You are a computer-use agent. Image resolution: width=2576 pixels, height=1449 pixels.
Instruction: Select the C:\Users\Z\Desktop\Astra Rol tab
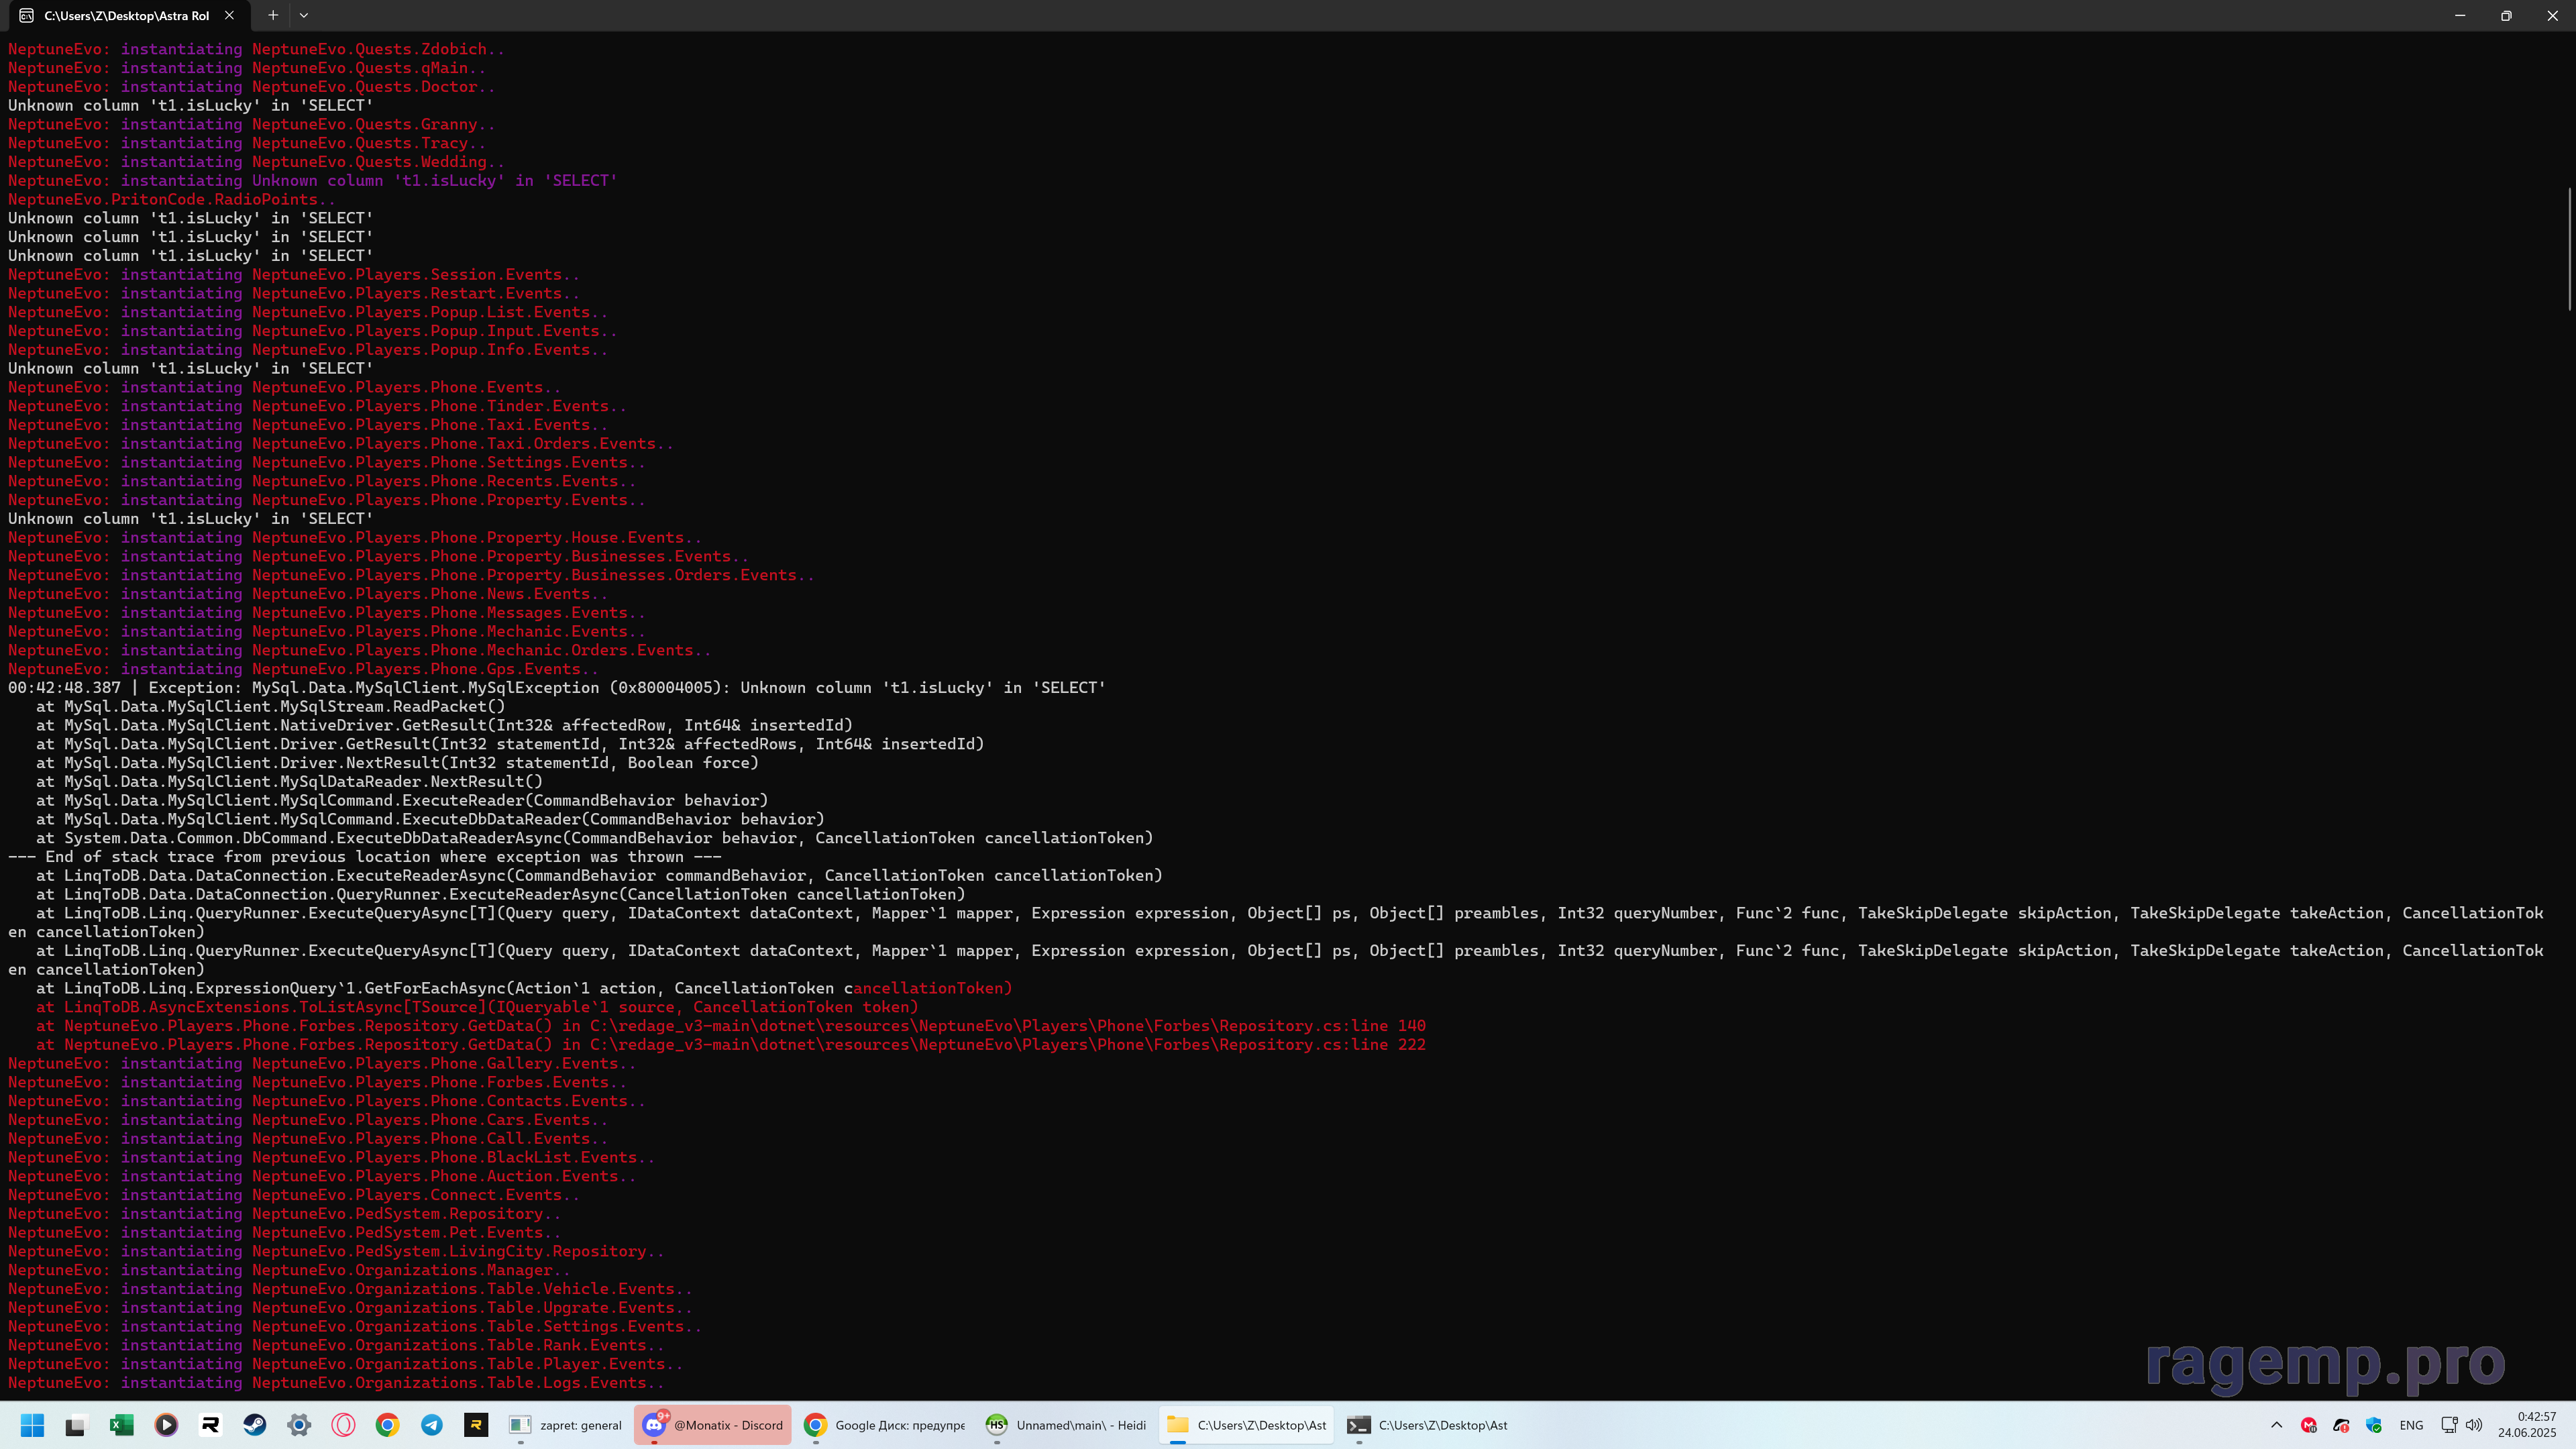[x=125, y=15]
